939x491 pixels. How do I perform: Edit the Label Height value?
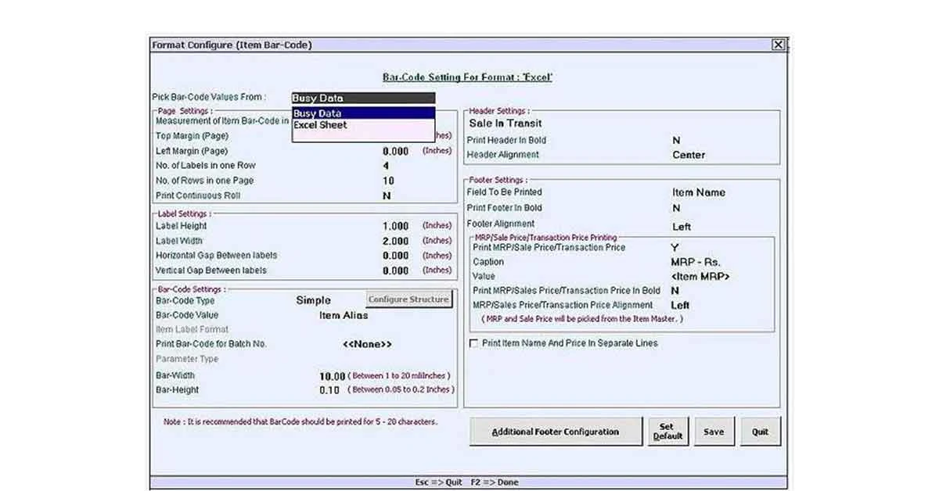tap(399, 225)
